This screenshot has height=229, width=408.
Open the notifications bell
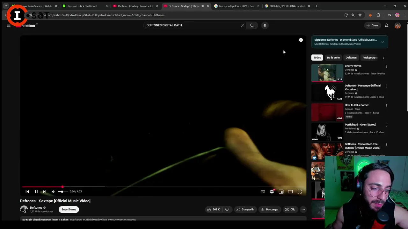point(387,25)
